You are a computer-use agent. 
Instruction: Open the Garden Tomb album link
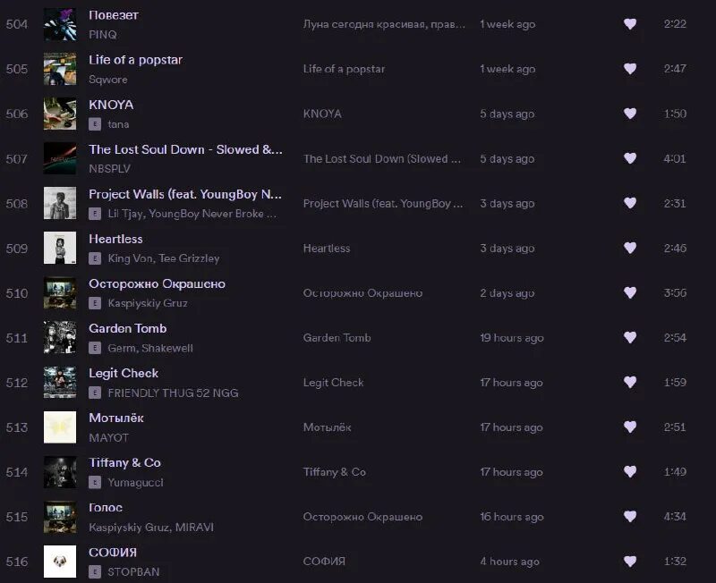pyautogui.click(x=337, y=338)
